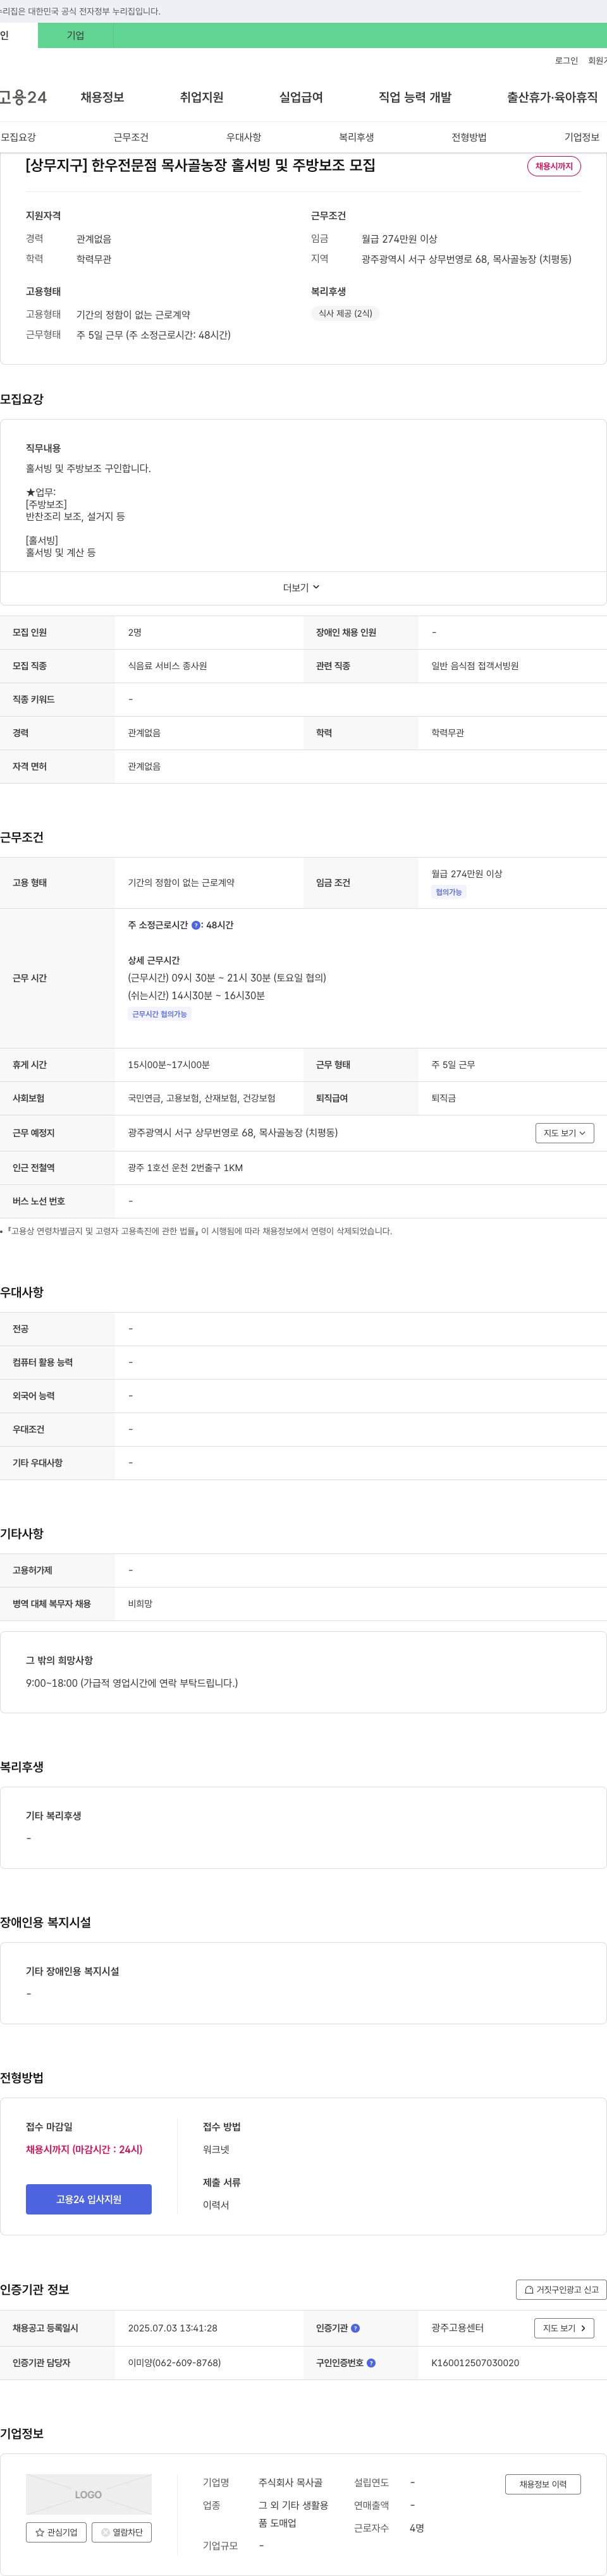This screenshot has width=607, height=2576.
Task: Click the 비희망 value for 병역 대체 복무자
Action: point(140,1604)
